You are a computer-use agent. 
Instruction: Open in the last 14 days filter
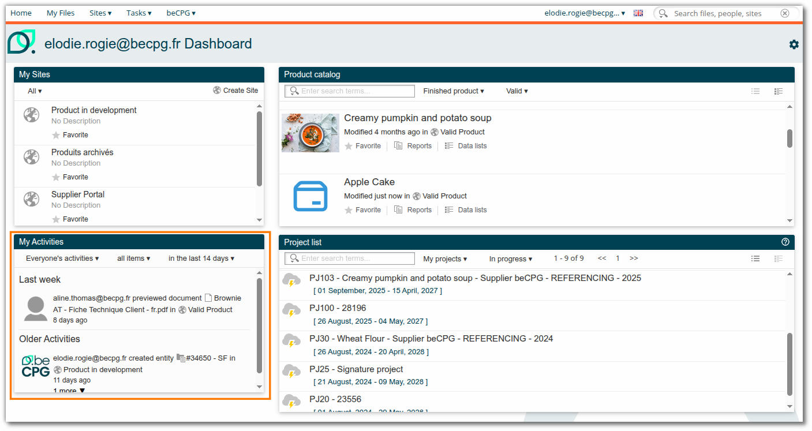point(201,258)
